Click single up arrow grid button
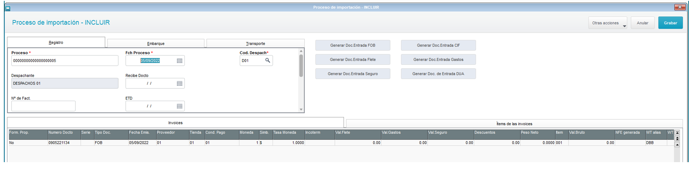Image resolution: width=689 pixels, height=169 pixels. [x=677, y=145]
